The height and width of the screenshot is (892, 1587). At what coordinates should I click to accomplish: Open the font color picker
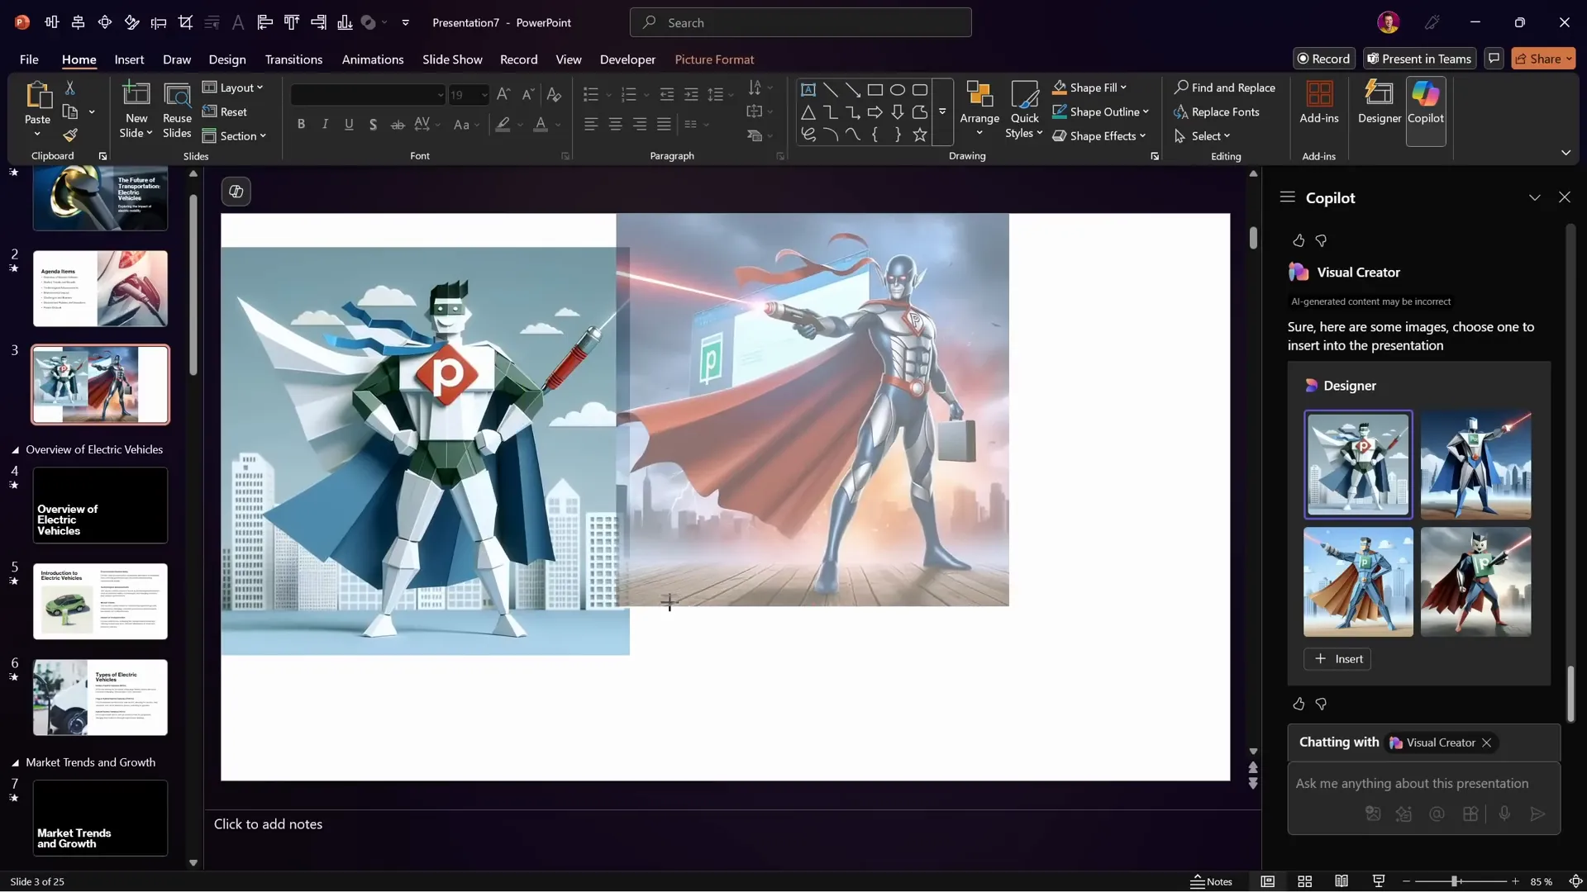coord(541,125)
